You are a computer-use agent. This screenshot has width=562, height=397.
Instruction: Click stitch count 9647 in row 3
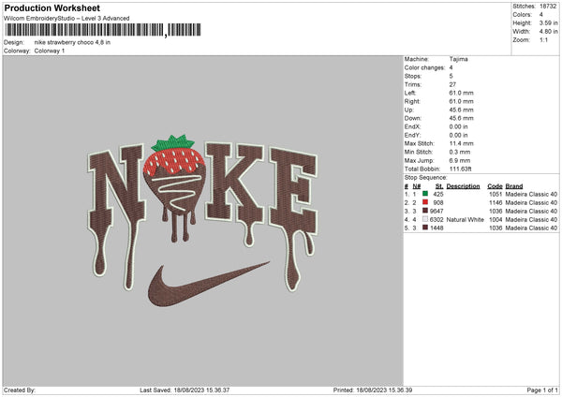[436, 211]
